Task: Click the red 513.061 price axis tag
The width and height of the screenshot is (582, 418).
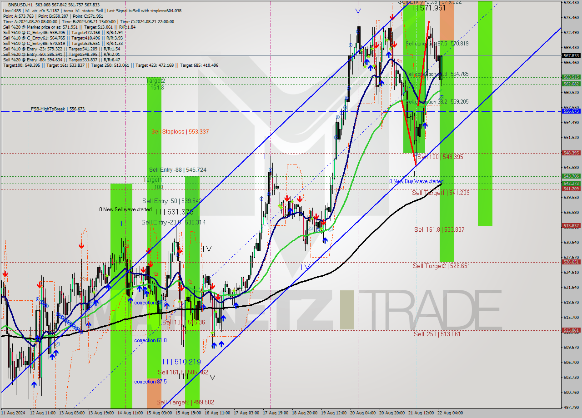Action: [x=572, y=330]
